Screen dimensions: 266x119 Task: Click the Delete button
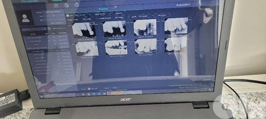point(114,88)
